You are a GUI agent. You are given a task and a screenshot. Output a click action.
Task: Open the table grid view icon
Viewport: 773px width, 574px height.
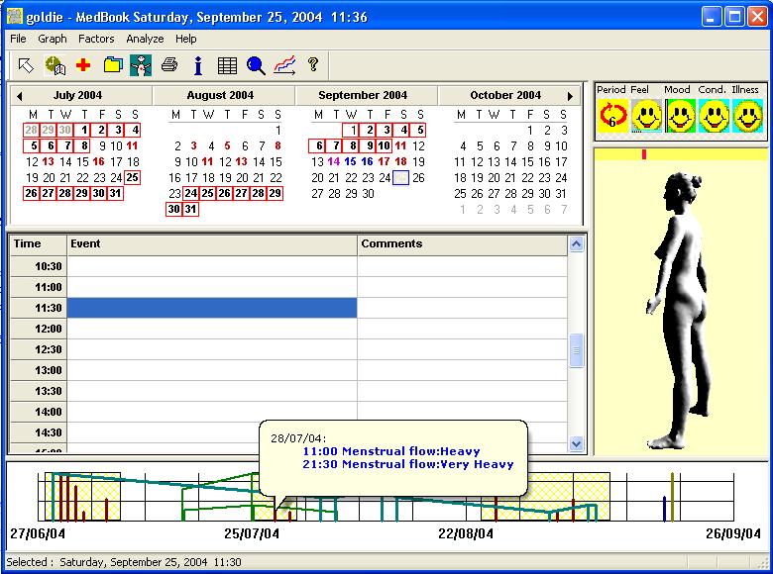pos(227,65)
